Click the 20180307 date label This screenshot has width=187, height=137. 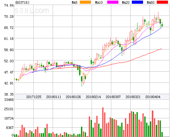click(x=113, y=97)
